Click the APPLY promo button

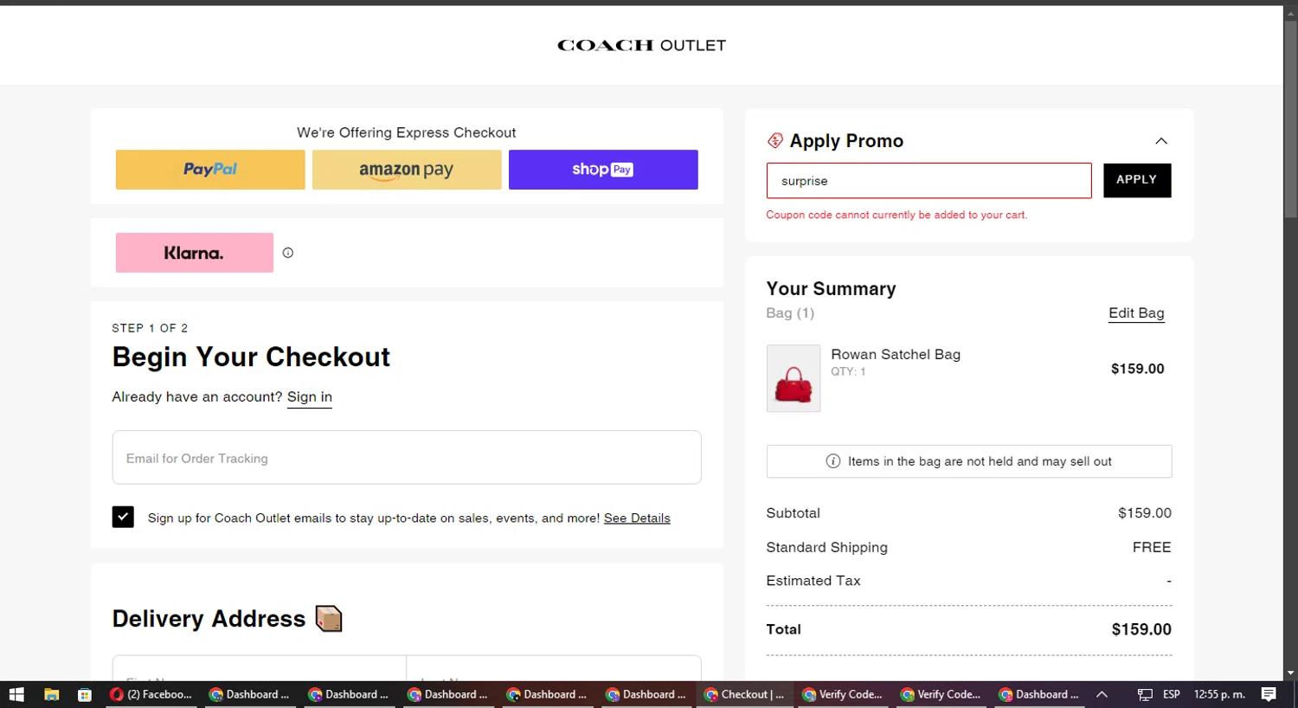1137,180
